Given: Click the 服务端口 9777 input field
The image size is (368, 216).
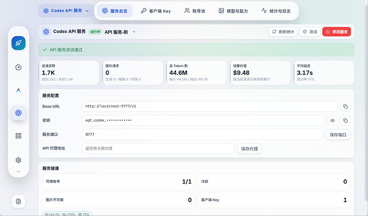Looking at the screenshot, I should coord(203,135).
